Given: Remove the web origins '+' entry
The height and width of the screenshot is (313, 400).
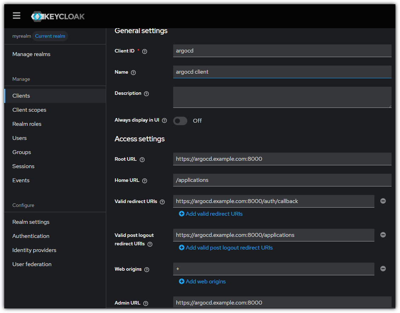Looking at the screenshot, I should (x=383, y=268).
